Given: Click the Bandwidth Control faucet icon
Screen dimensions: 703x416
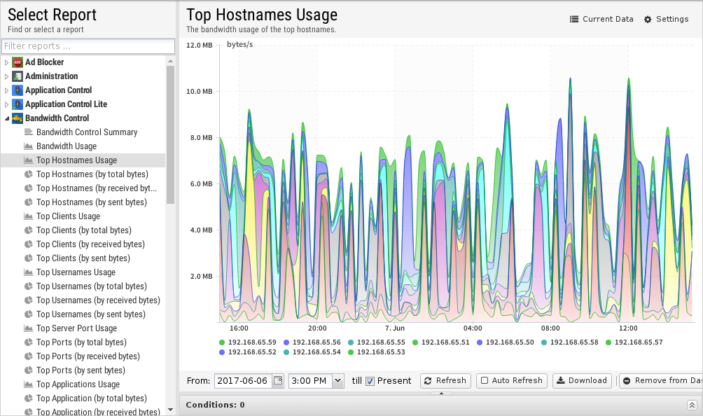Looking at the screenshot, I should point(18,118).
